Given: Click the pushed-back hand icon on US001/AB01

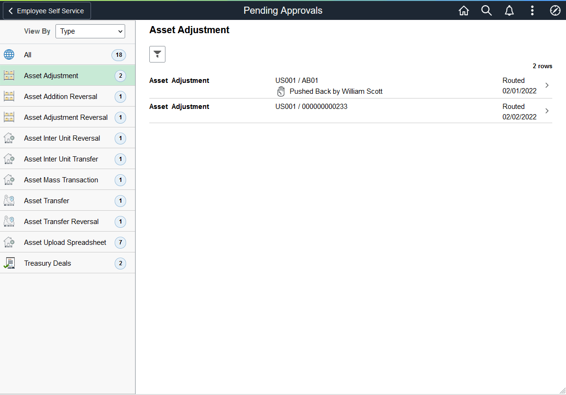Looking at the screenshot, I should pos(281,91).
